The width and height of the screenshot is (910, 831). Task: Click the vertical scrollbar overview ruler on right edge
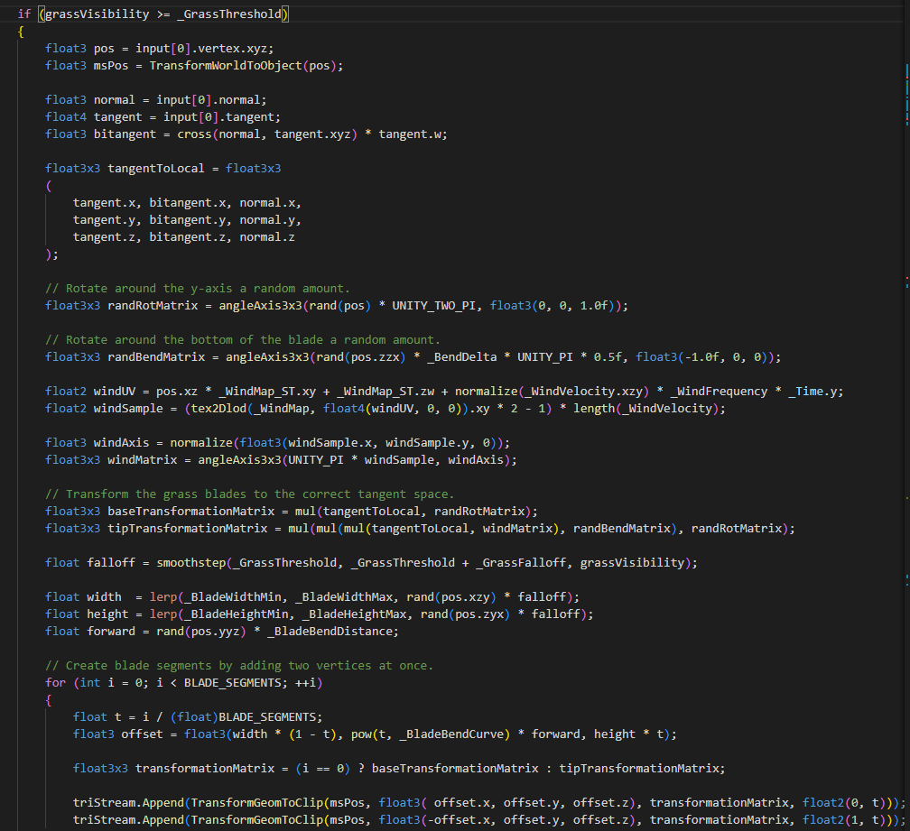pyautogui.click(x=905, y=271)
